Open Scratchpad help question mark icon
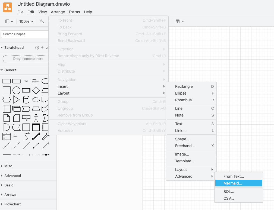 (x=37, y=48)
